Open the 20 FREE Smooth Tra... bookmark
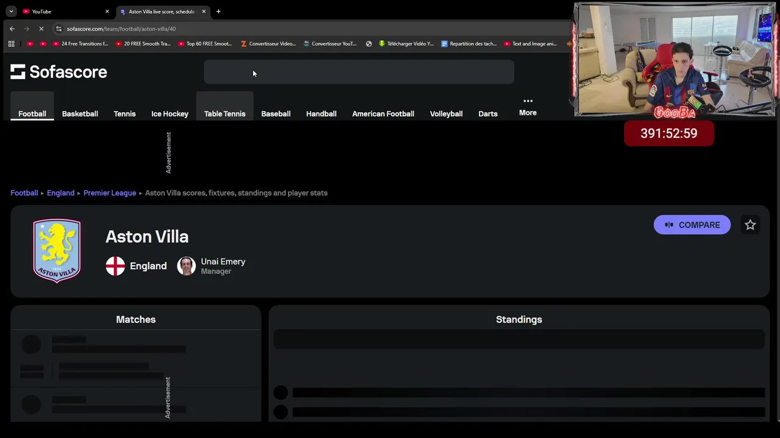 [143, 44]
